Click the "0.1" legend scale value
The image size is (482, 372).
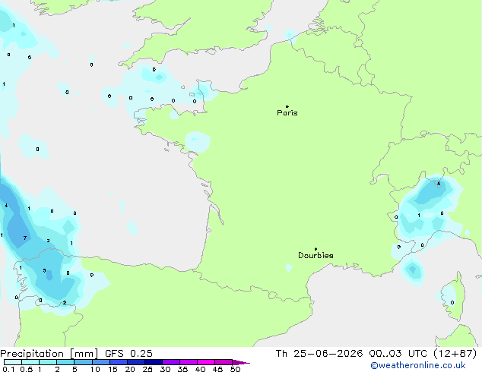(8, 369)
